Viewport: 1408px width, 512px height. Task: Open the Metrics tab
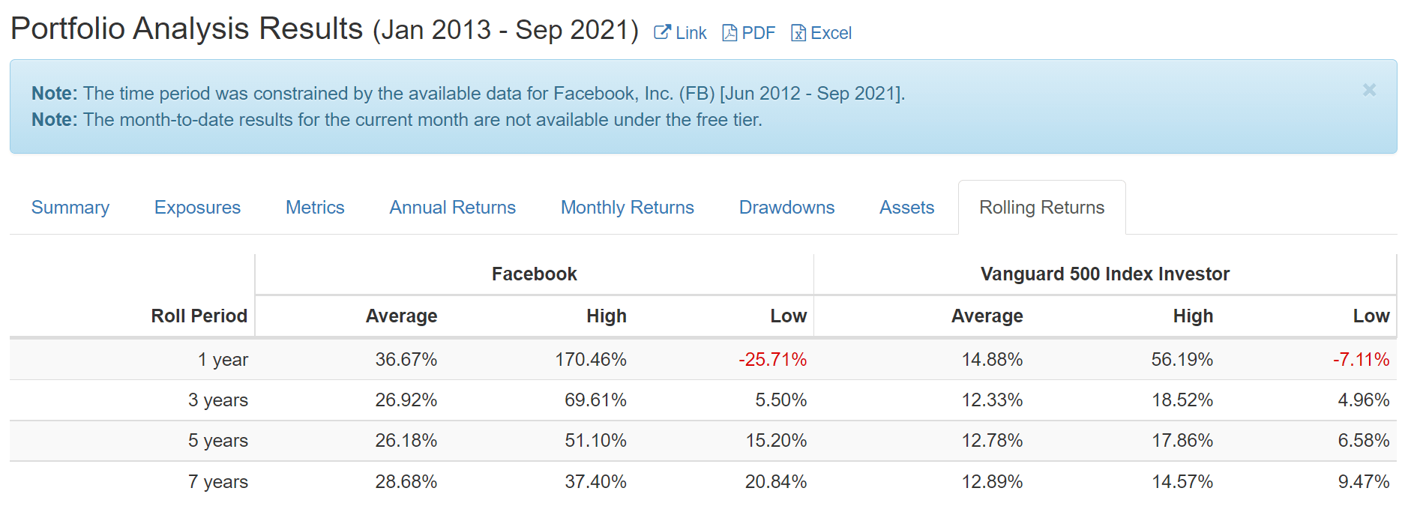point(315,208)
